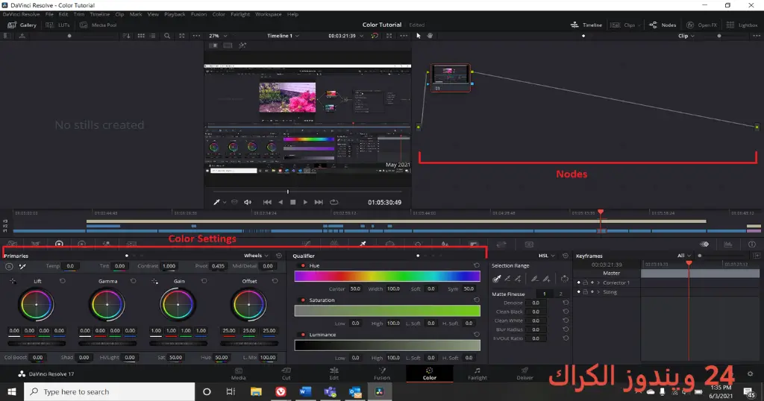
Task: Click the Qualifier eyedropper picker icon
Action: pos(496,279)
